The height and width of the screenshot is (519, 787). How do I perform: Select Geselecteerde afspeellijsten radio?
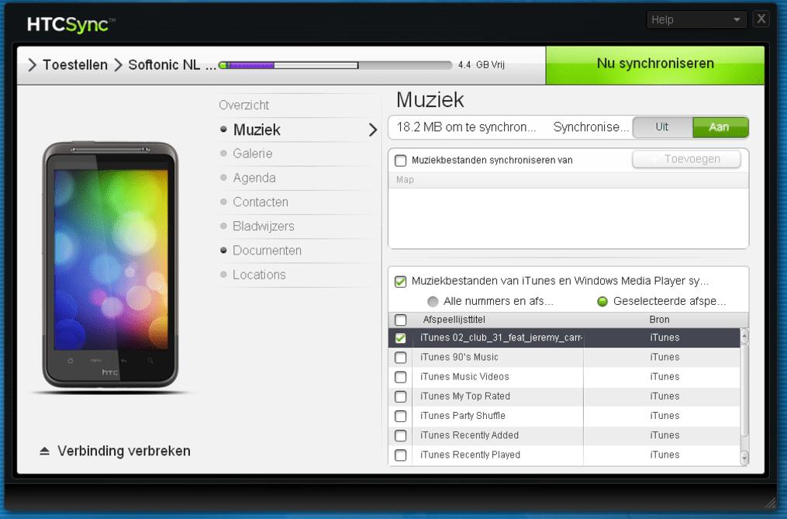click(602, 302)
